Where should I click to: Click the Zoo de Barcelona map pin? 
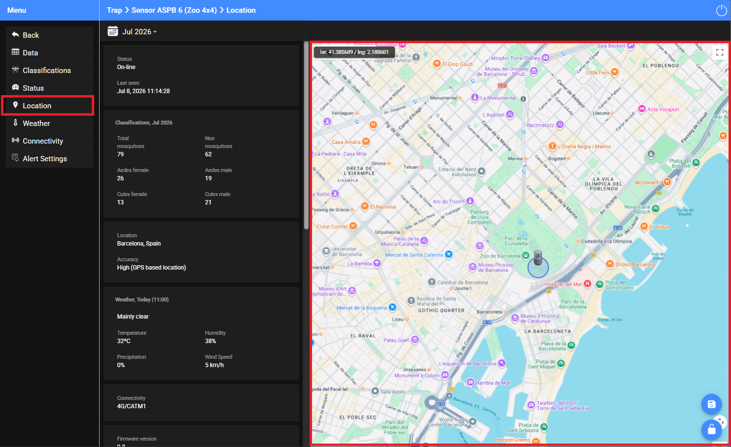click(525, 255)
